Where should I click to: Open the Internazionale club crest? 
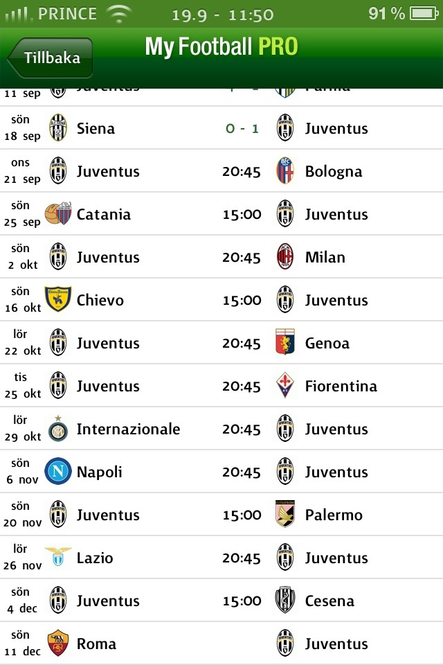pyautogui.click(x=58, y=429)
